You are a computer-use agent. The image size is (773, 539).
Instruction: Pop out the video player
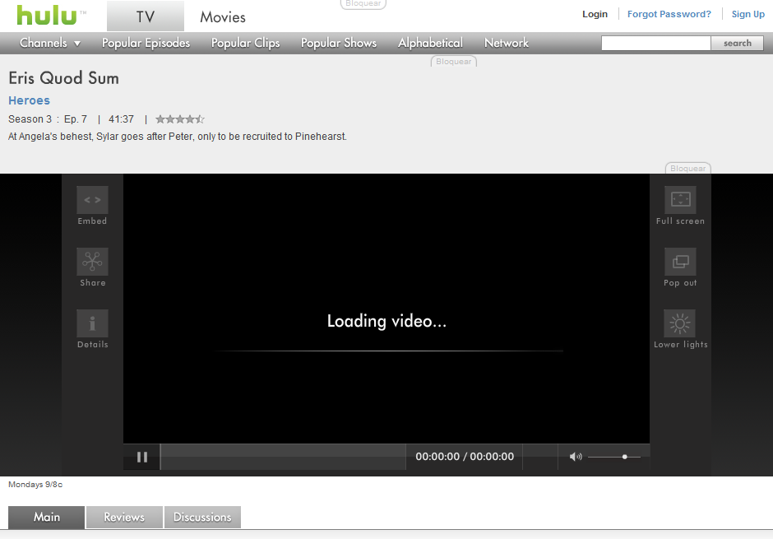(x=680, y=262)
